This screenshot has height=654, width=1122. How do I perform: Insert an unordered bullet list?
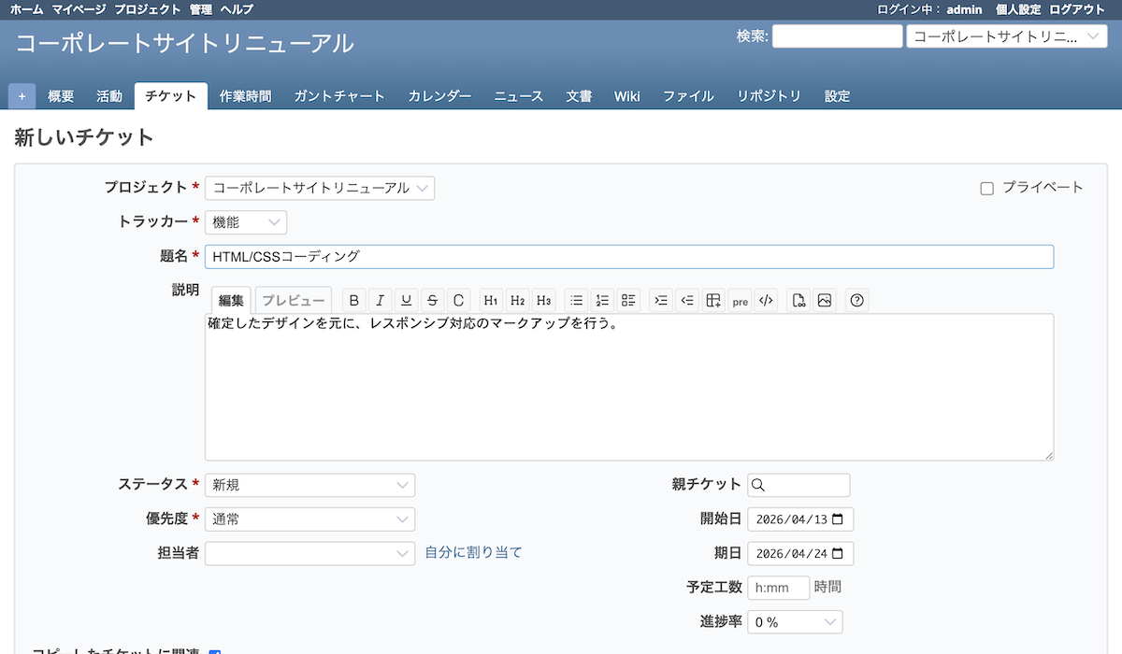coord(577,300)
